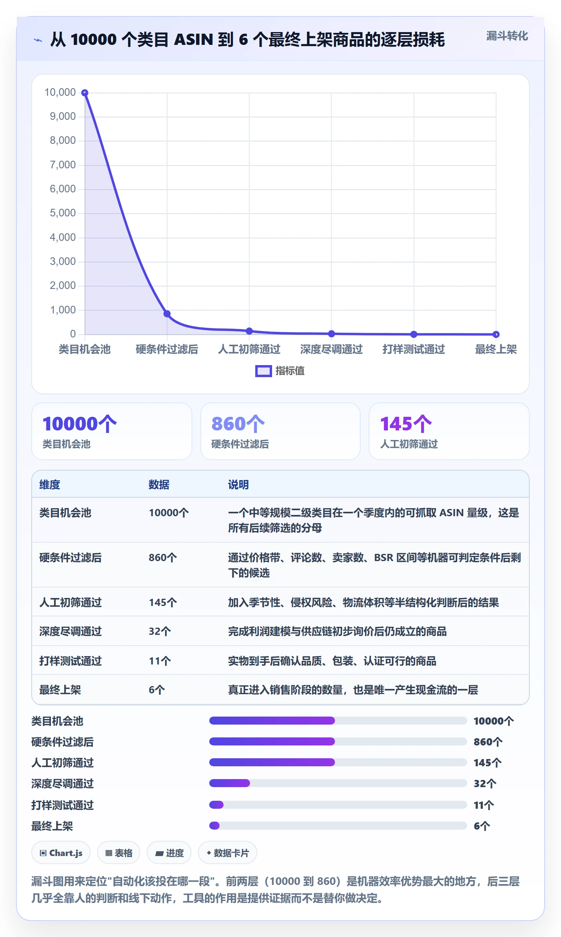Viewport: 561px width, 937px height.
Task: Select the 6个 cell in the table
Action: [157, 690]
